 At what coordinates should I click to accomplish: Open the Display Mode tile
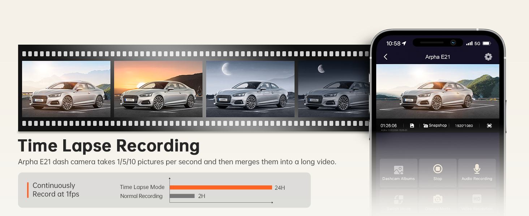coord(438,202)
